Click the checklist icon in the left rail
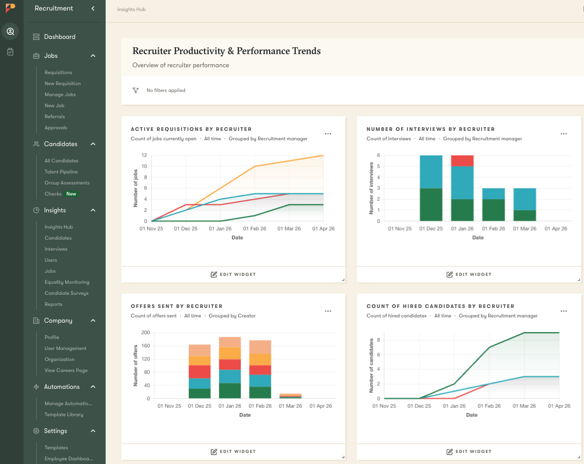This screenshot has height=464, width=584. tap(11, 51)
